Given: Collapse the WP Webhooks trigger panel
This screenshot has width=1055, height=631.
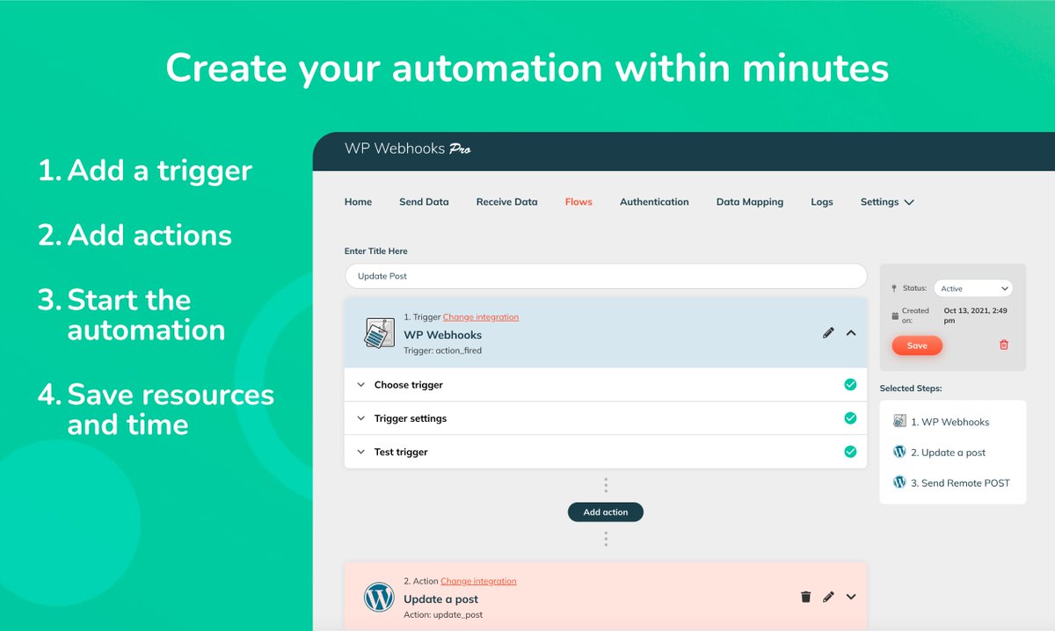Looking at the screenshot, I should 851,333.
